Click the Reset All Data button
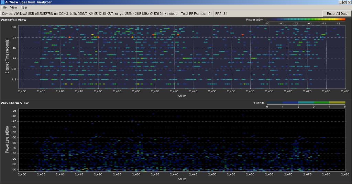Screen dimensions: 352x184 coord(337,14)
